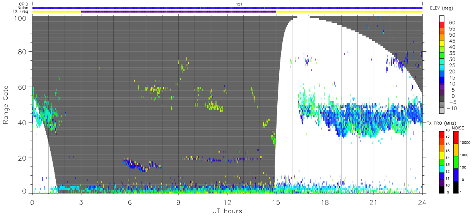The image size is (475, 219).
Task: Click the 9 tick on UT hours axis
Action: [x=178, y=202]
